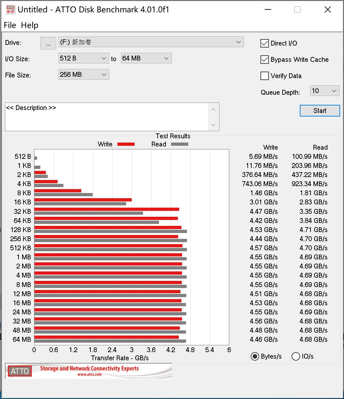
Task: Open the File menu
Action: click(9, 25)
